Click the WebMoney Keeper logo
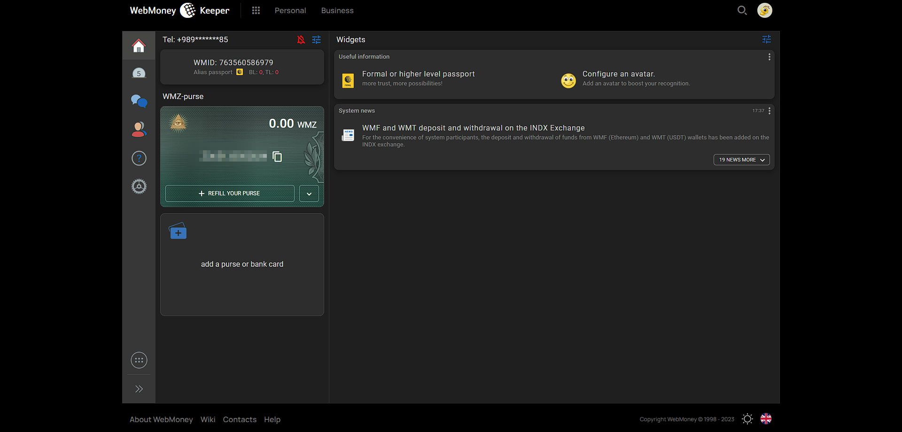This screenshot has width=902, height=432. point(179,10)
